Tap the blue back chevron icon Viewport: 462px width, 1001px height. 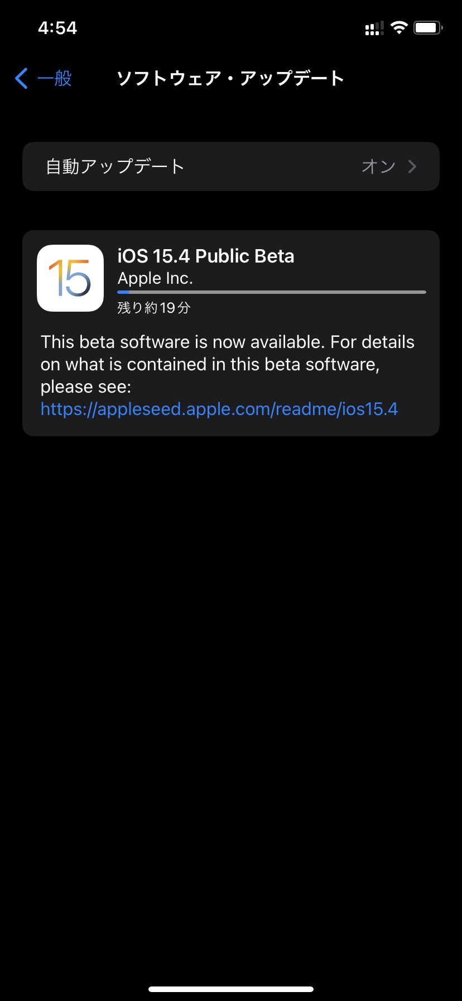(x=22, y=78)
